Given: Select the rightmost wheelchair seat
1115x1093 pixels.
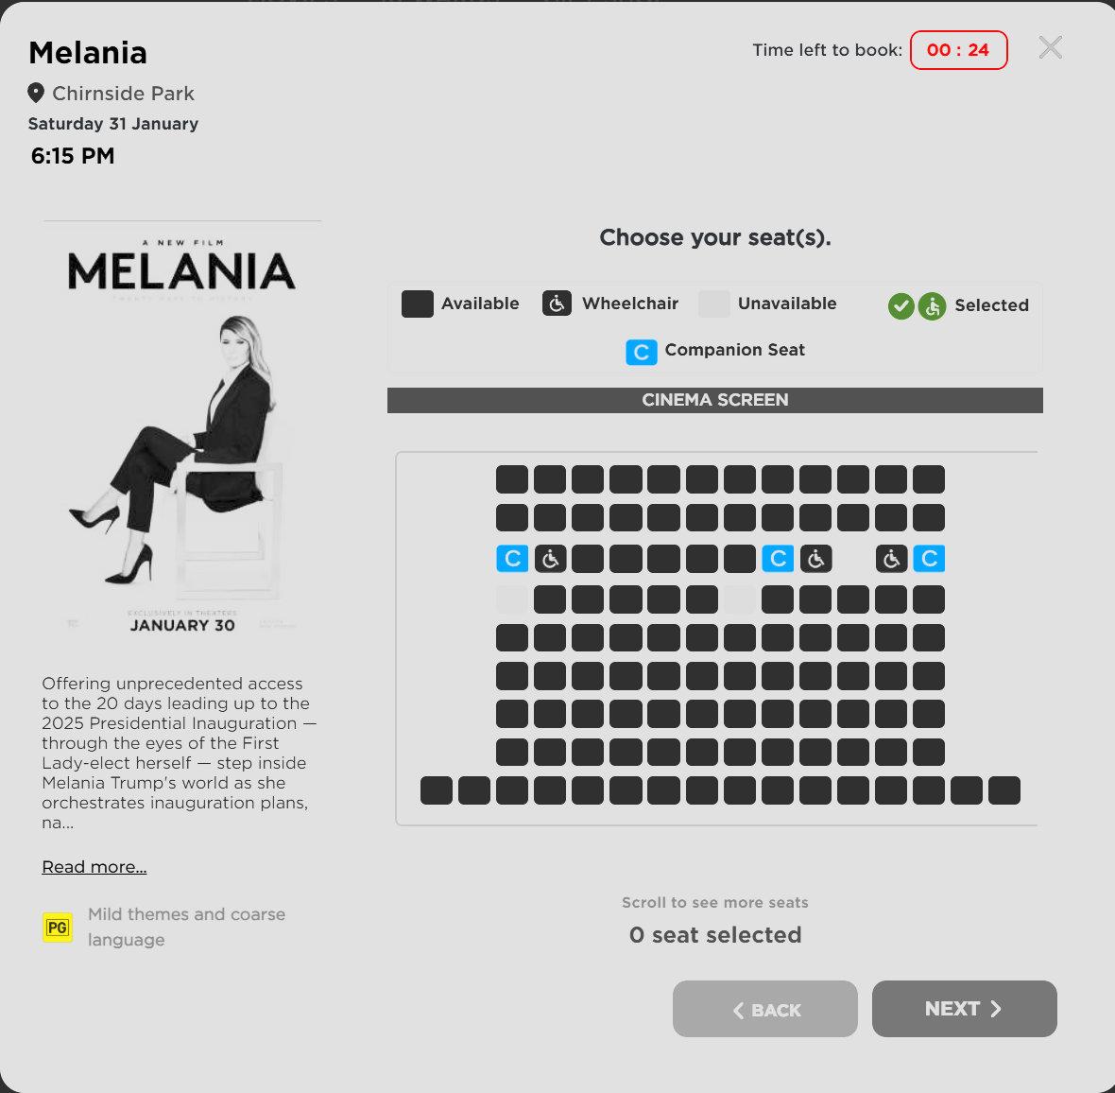Looking at the screenshot, I should 891,559.
